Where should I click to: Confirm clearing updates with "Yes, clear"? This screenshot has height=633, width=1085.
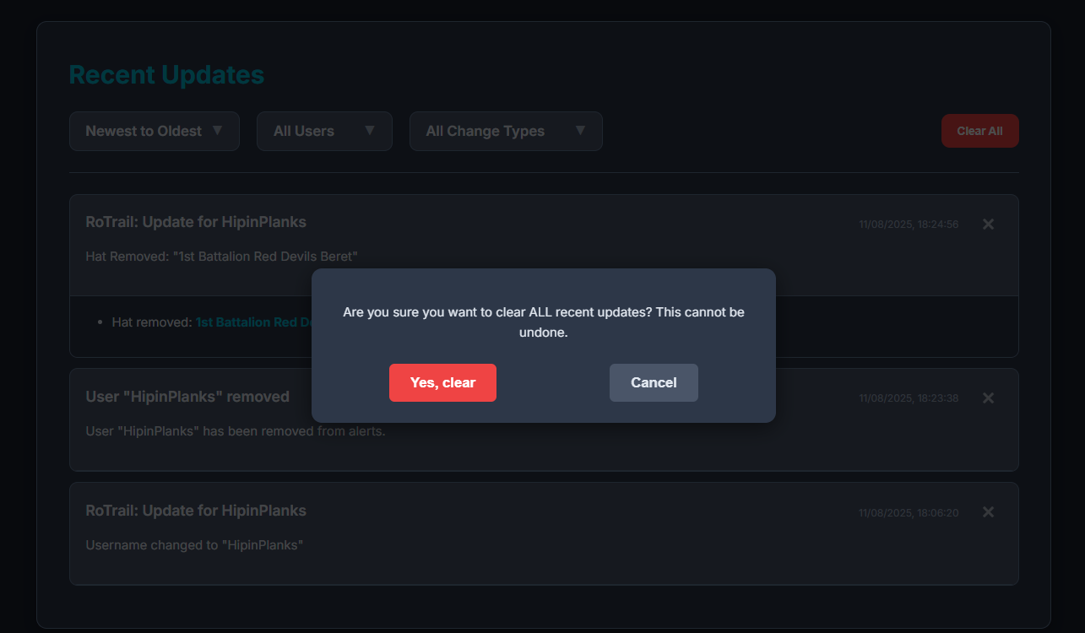[442, 382]
